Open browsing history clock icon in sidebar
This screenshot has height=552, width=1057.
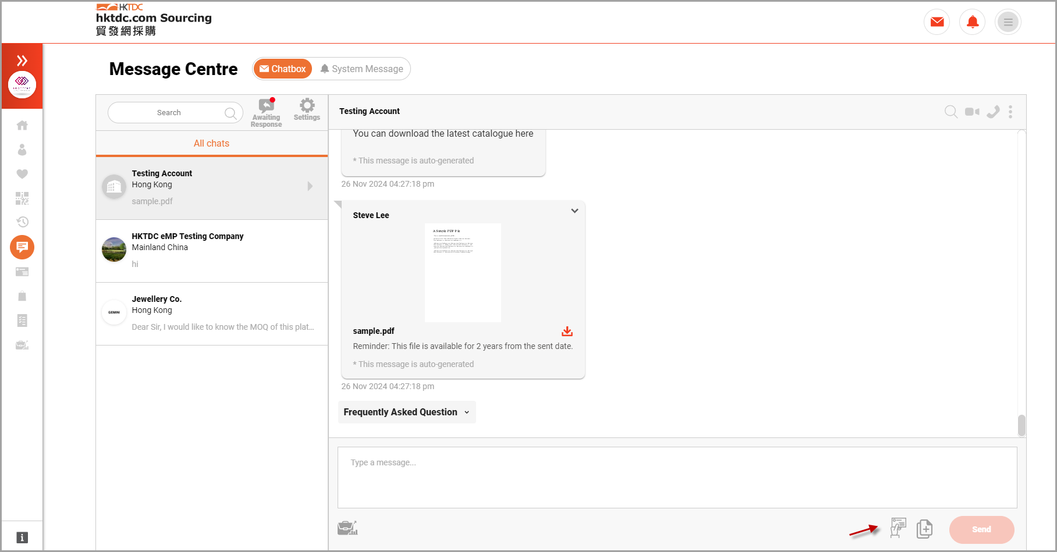tap(22, 222)
